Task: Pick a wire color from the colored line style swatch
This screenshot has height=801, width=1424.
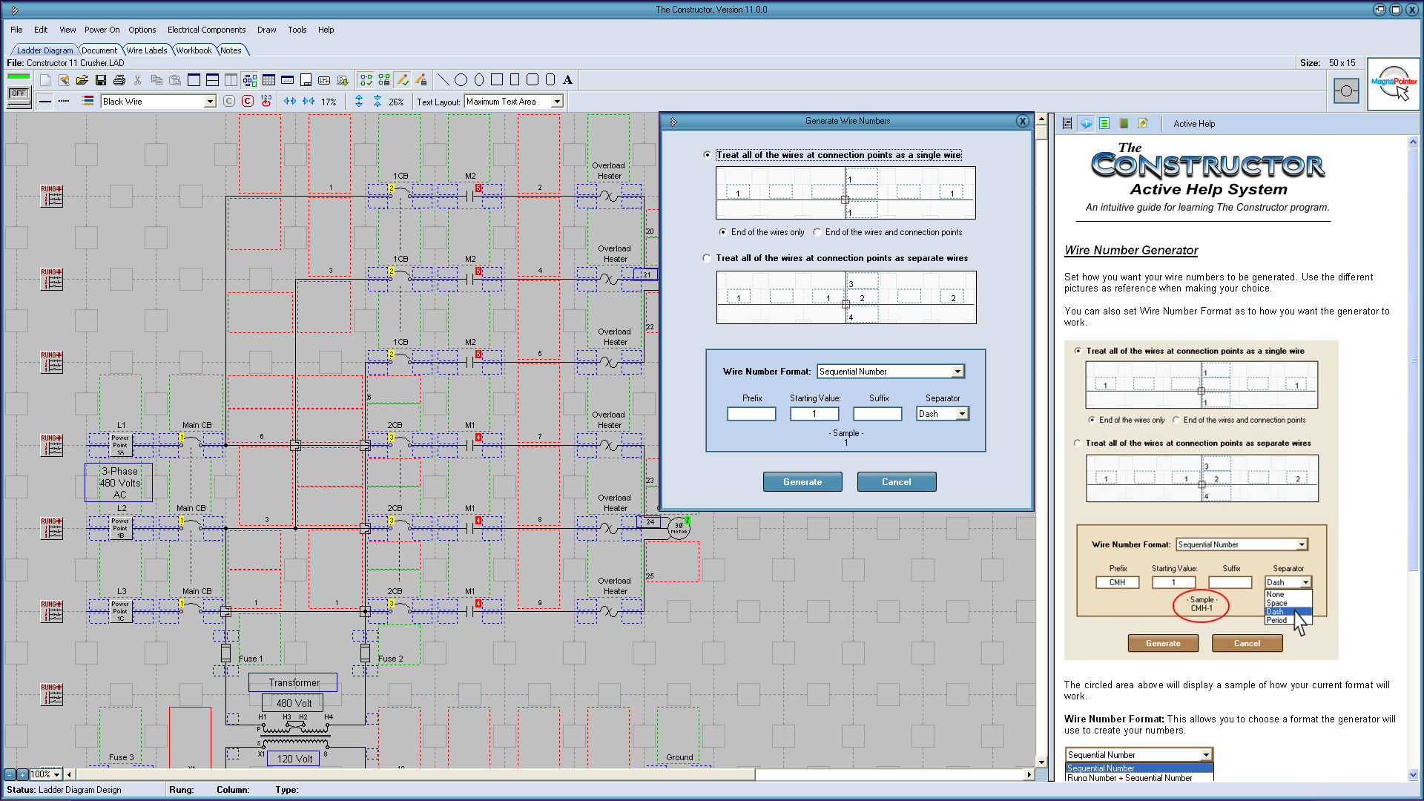Action: (x=88, y=101)
